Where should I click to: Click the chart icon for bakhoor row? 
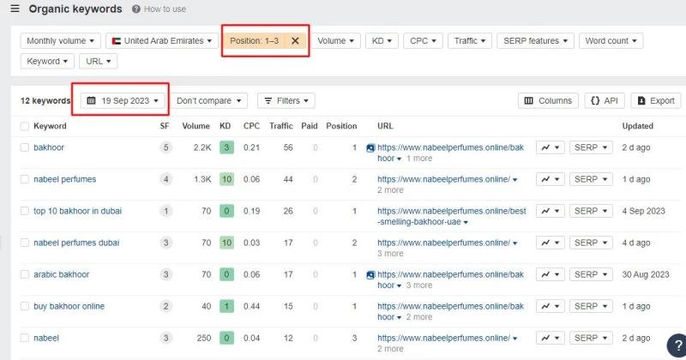550,147
